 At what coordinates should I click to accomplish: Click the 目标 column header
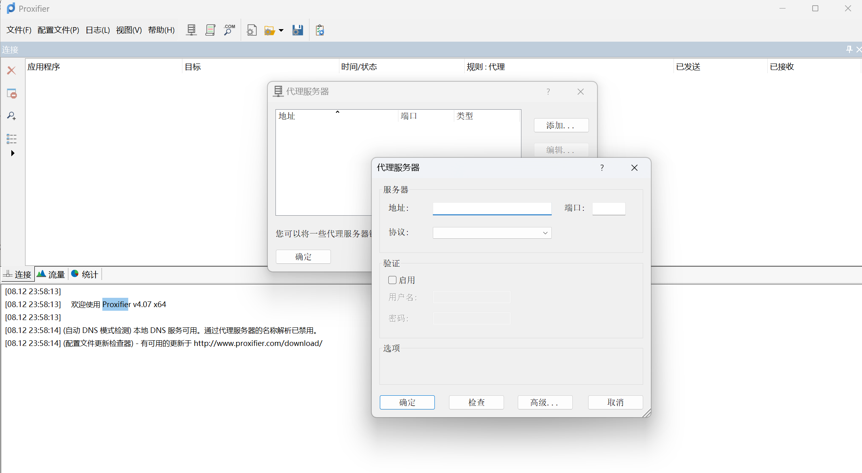click(x=261, y=67)
